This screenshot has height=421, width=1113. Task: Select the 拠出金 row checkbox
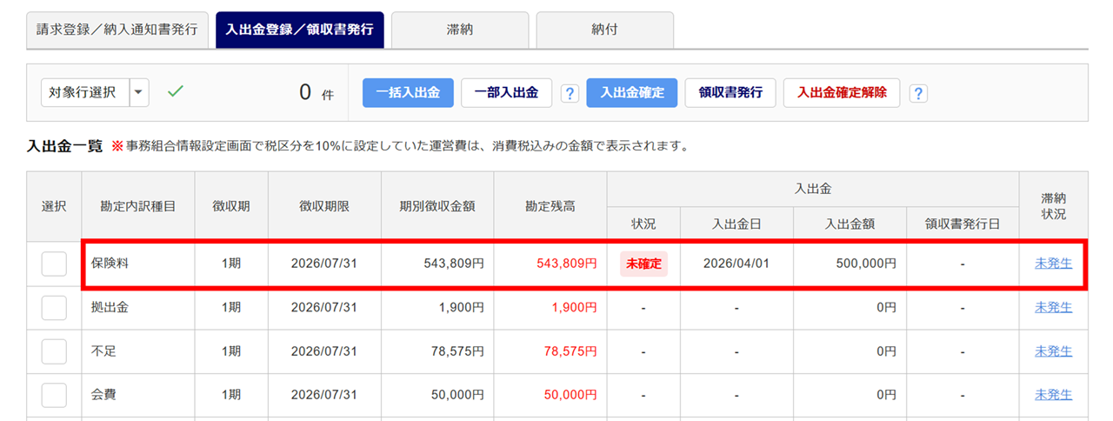coord(54,307)
